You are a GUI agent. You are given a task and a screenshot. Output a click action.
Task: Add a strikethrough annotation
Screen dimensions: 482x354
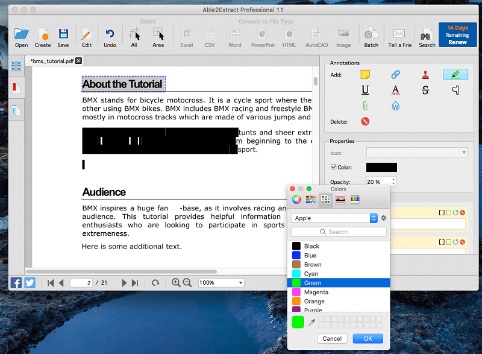[x=425, y=90]
